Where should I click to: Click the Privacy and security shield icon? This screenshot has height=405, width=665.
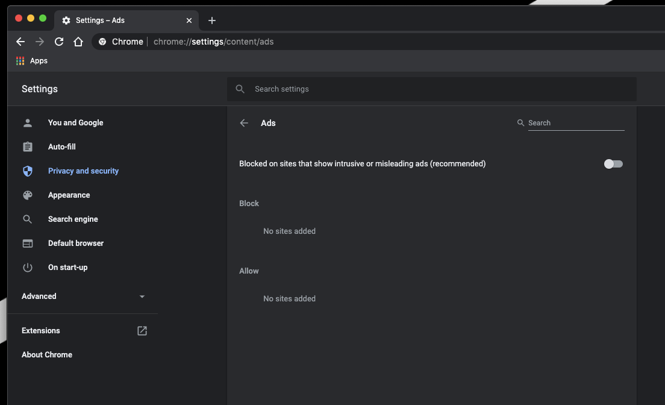[28, 171]
